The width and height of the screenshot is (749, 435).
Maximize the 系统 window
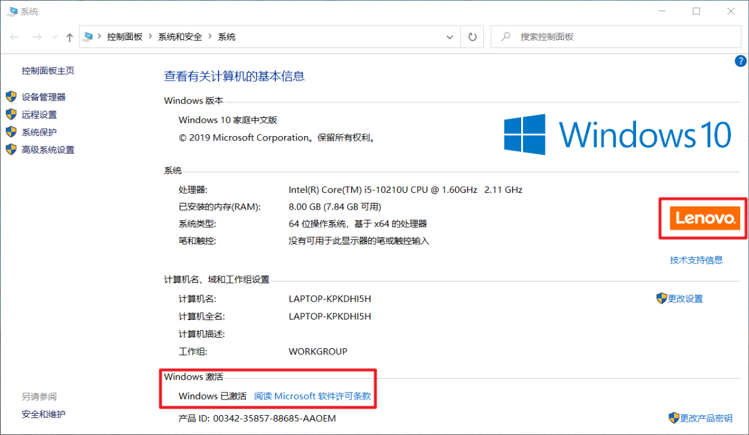696,11
